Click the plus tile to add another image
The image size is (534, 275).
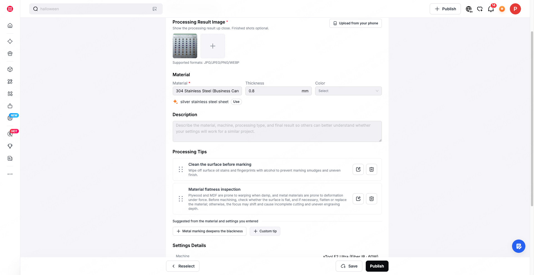point(213,46)
